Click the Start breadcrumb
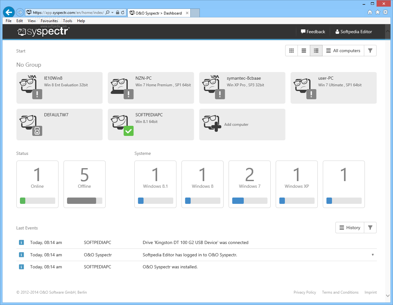This screenshot has height=305, width=393. tap(21, 51)
